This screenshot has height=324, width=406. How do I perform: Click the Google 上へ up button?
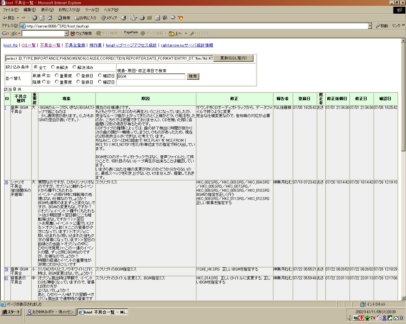click(175, 33)
